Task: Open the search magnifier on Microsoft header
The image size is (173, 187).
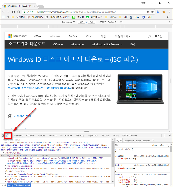Action: [149, 36]
